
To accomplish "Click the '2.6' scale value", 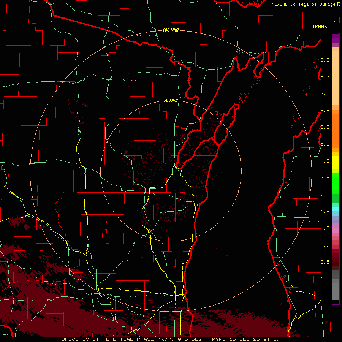I will tap(325, 195).
